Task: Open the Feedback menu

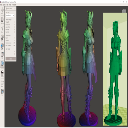Action: 14,5
